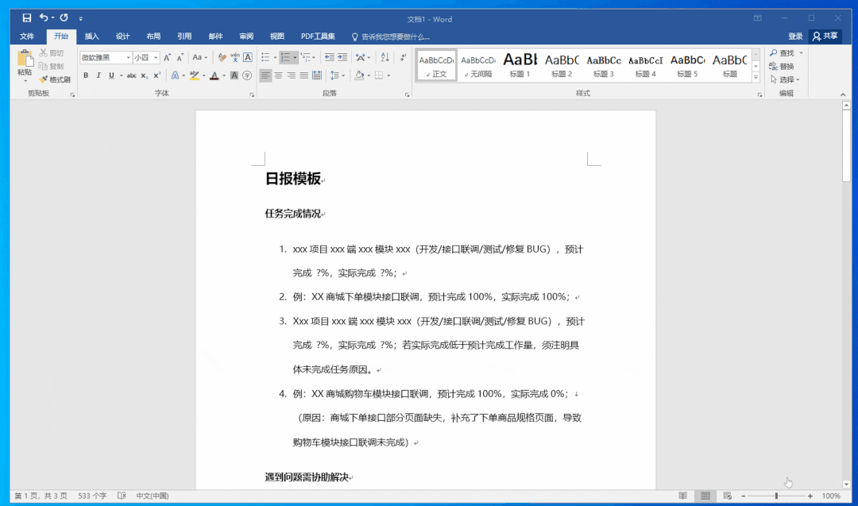Switch to the 审阅 tab
The image size is (858, 506).
(x=246, y=36)
